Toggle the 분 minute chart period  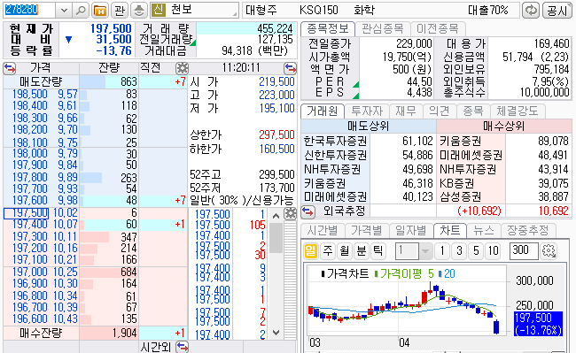pos(361,250)
